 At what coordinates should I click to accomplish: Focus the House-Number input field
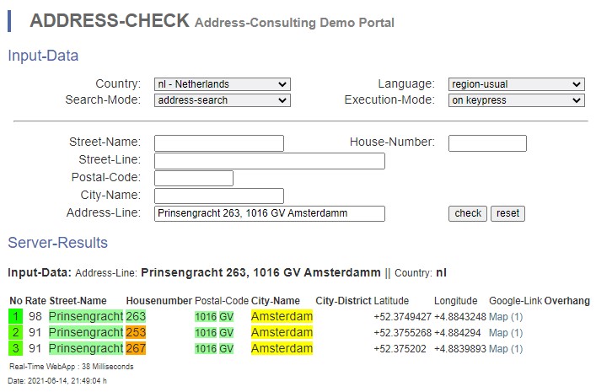click(x=487, y=143)
